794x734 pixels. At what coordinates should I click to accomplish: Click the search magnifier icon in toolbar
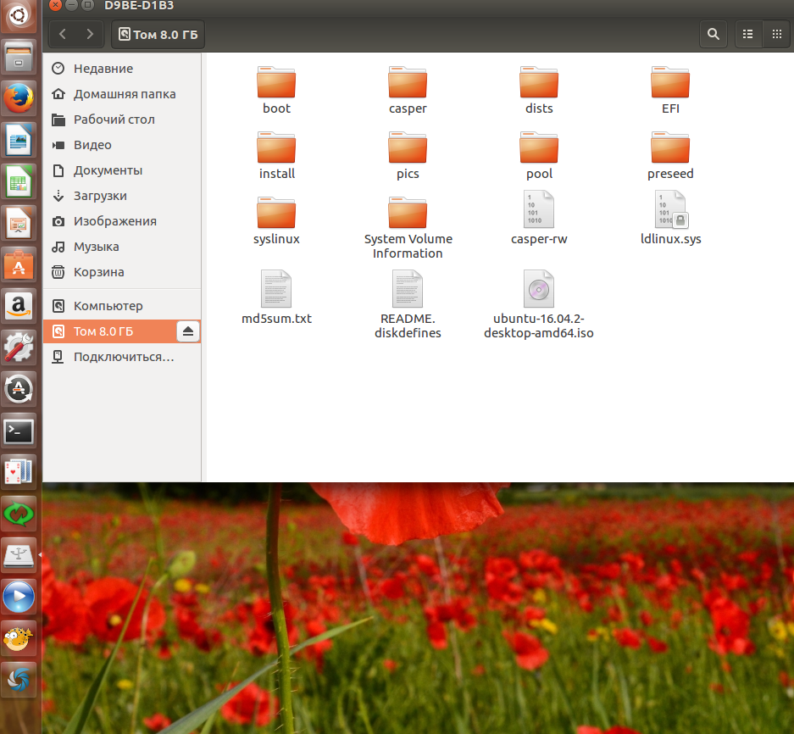point(713,35)
